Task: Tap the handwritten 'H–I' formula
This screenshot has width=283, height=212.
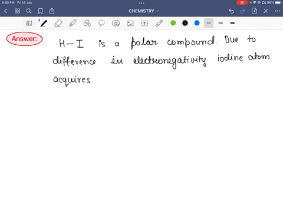Action: coord(71,44)
